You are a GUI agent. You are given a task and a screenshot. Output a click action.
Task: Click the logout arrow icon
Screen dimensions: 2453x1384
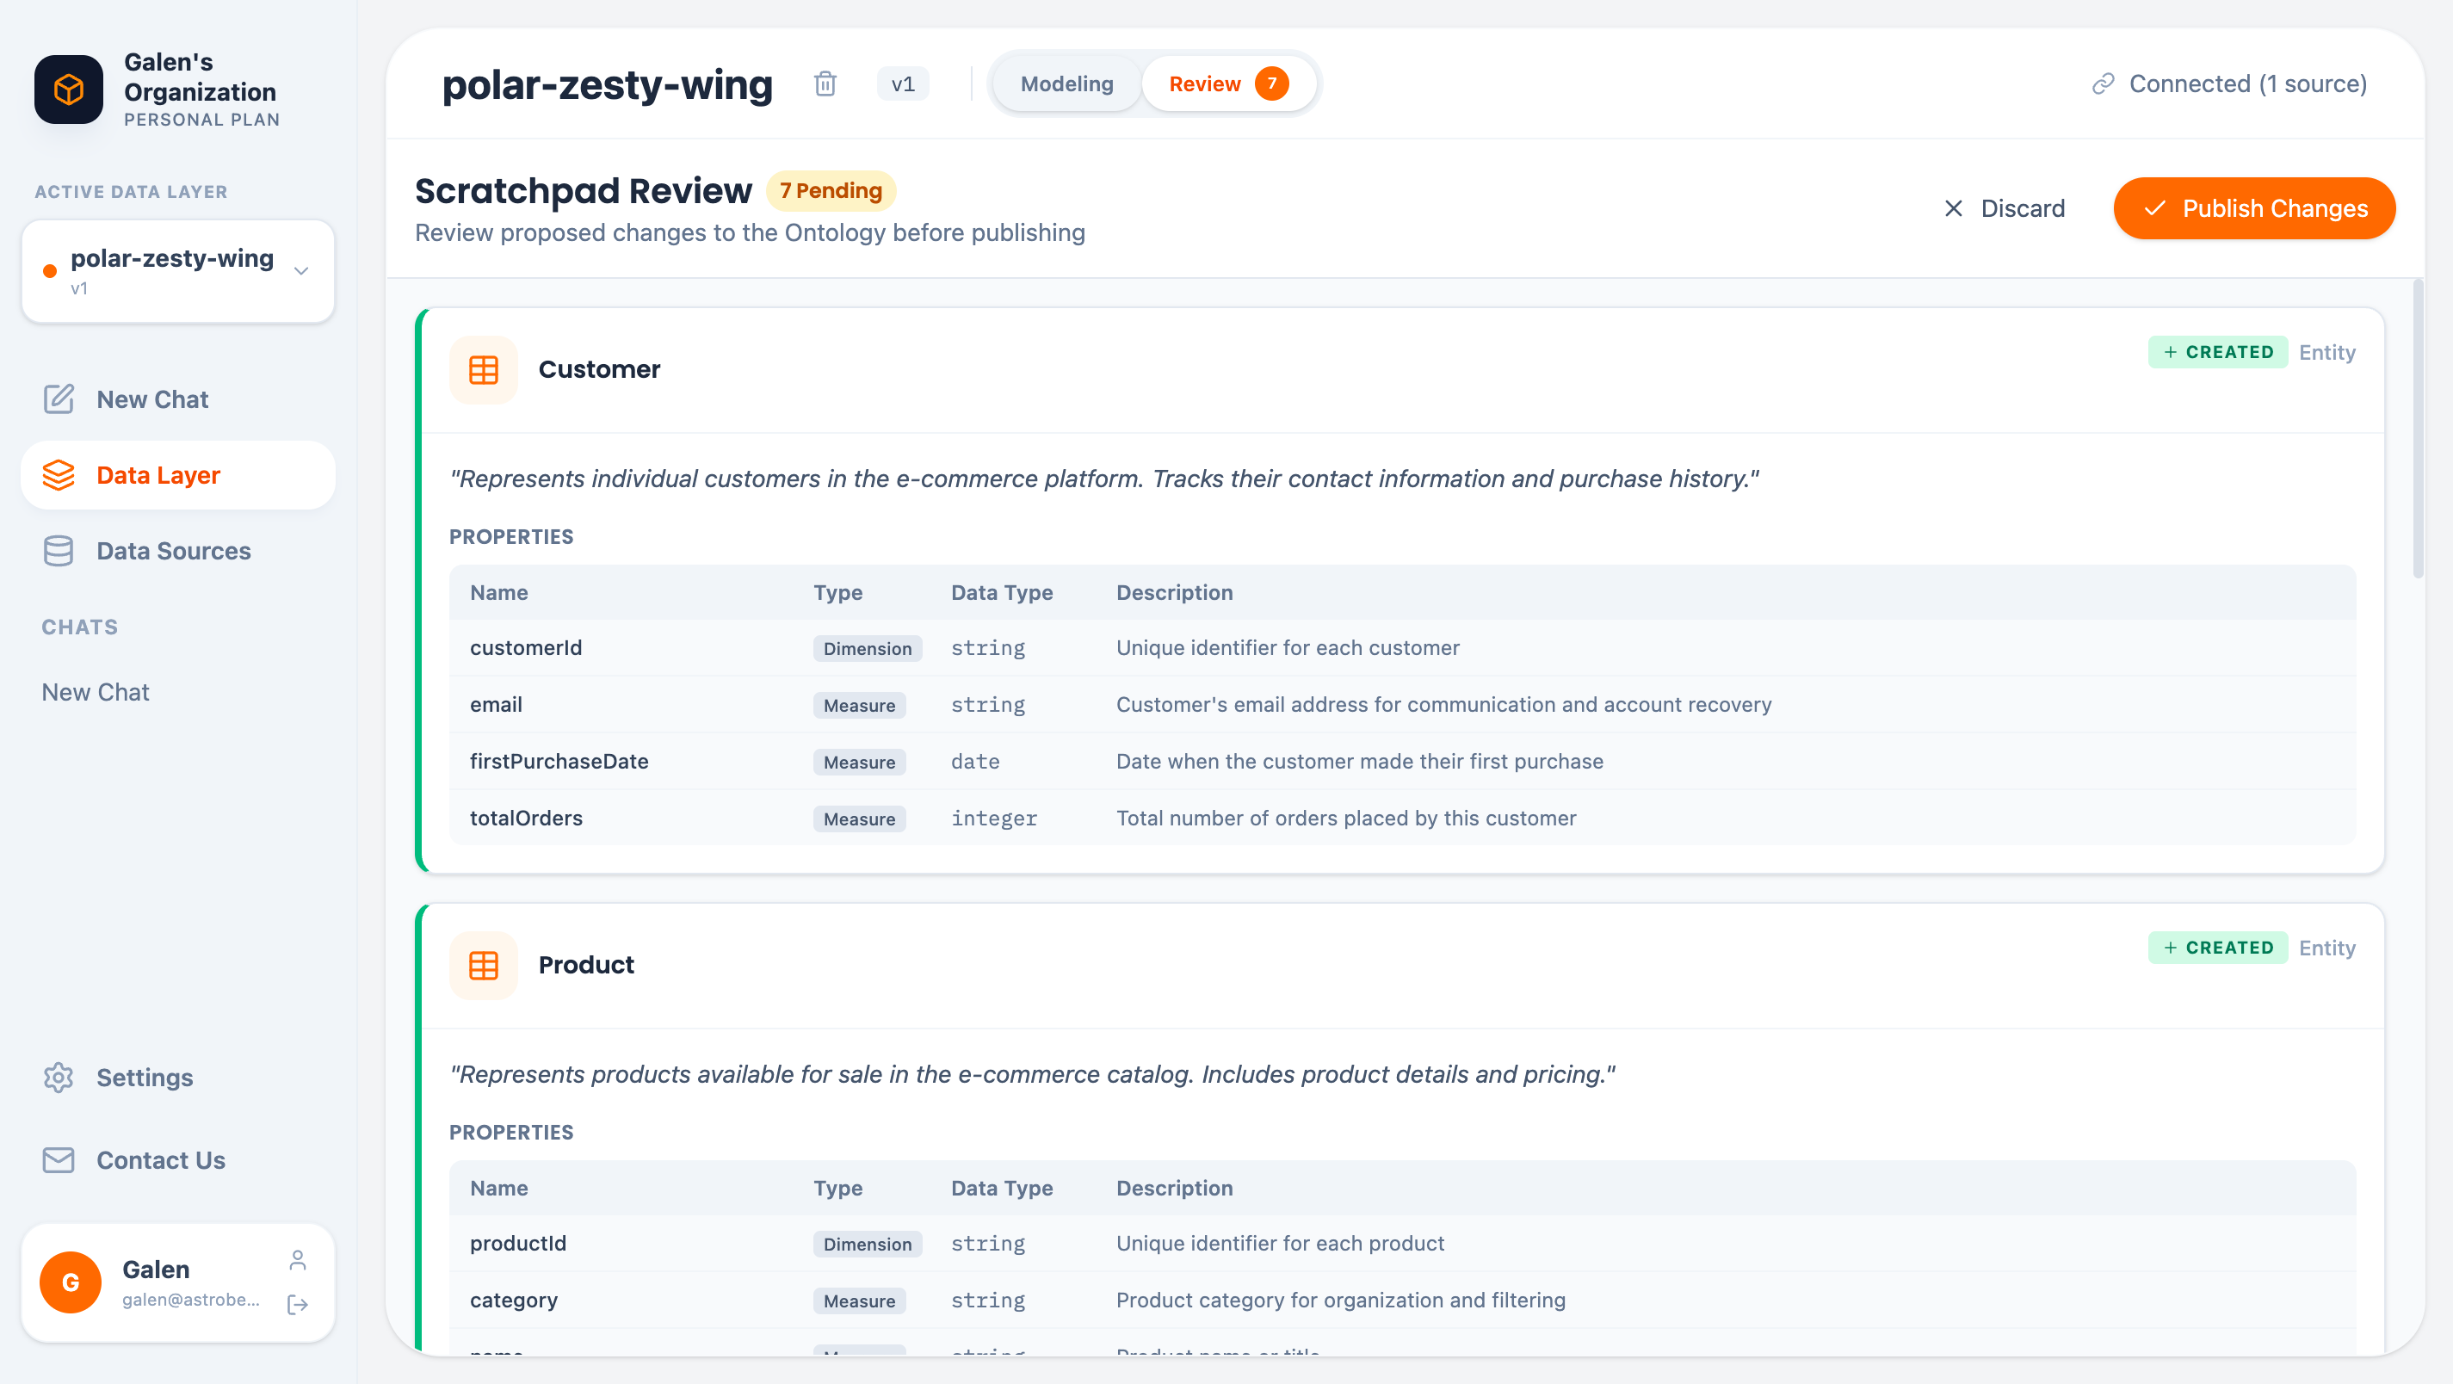tap(297, 1304)
